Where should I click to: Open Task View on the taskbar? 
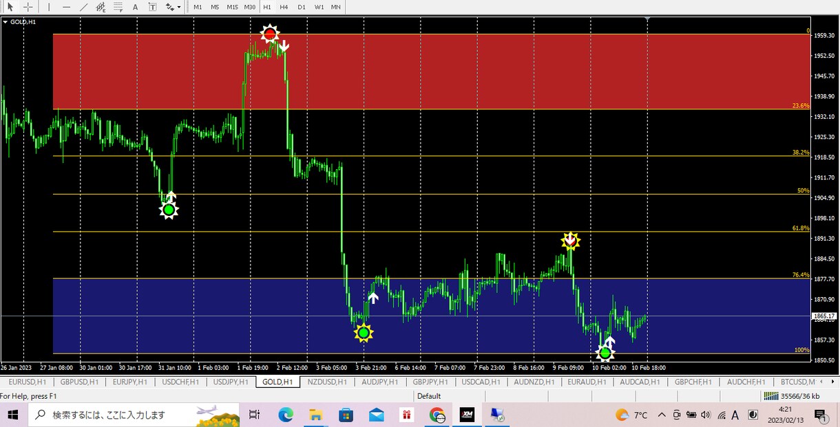254,415
